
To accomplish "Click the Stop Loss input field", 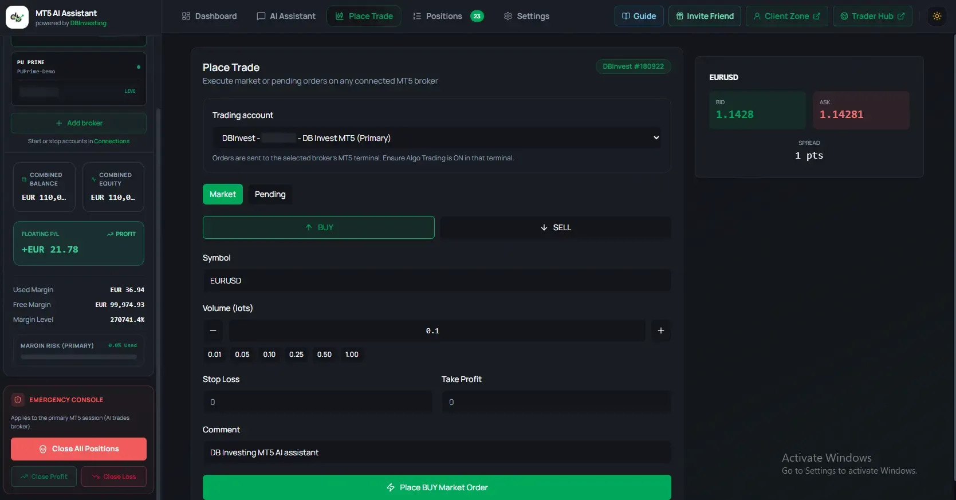I will 317,402.
